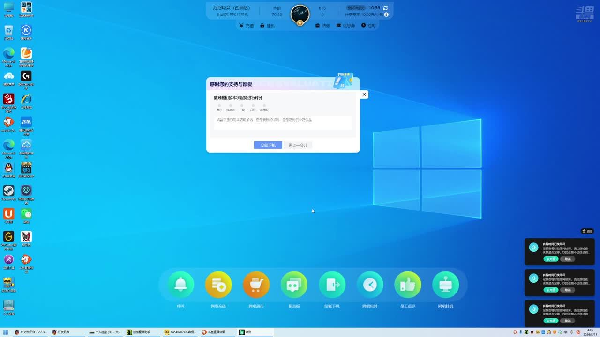This screenshot has width=600, height=337.
Task: Open the 留言板 message board icon
Action: [x=294, y=285]
